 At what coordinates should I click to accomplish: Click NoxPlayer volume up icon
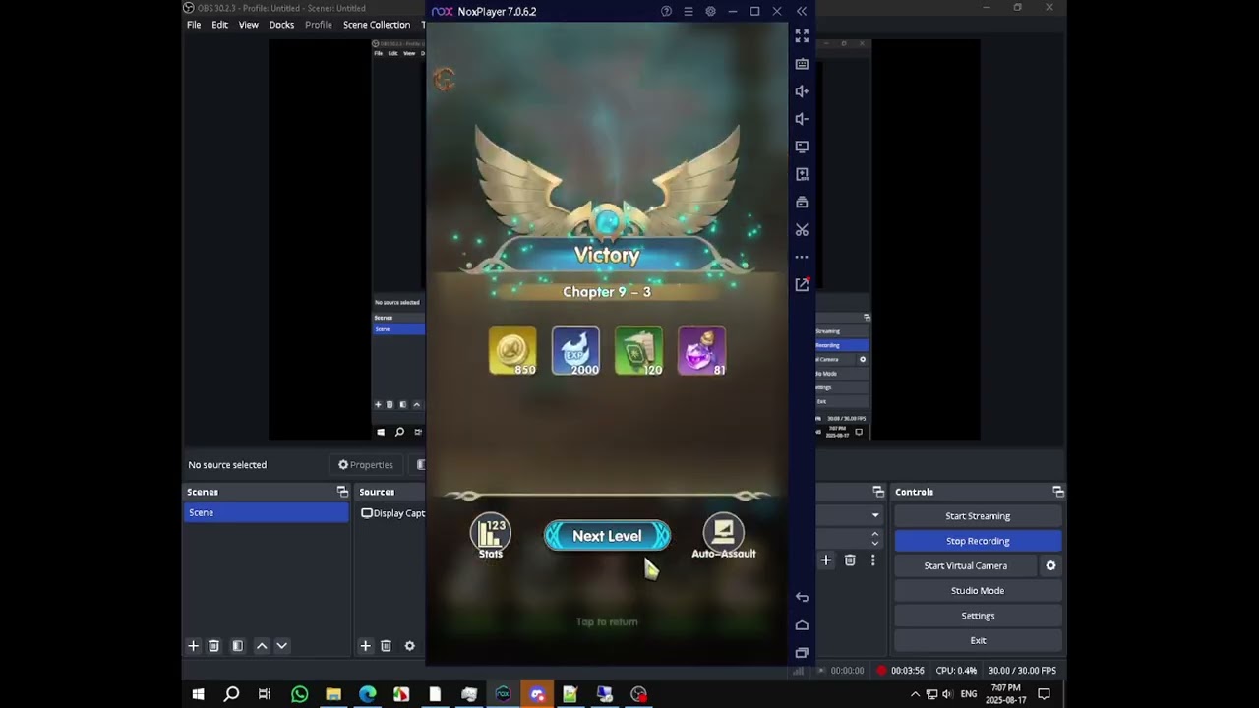click(802, 91)
